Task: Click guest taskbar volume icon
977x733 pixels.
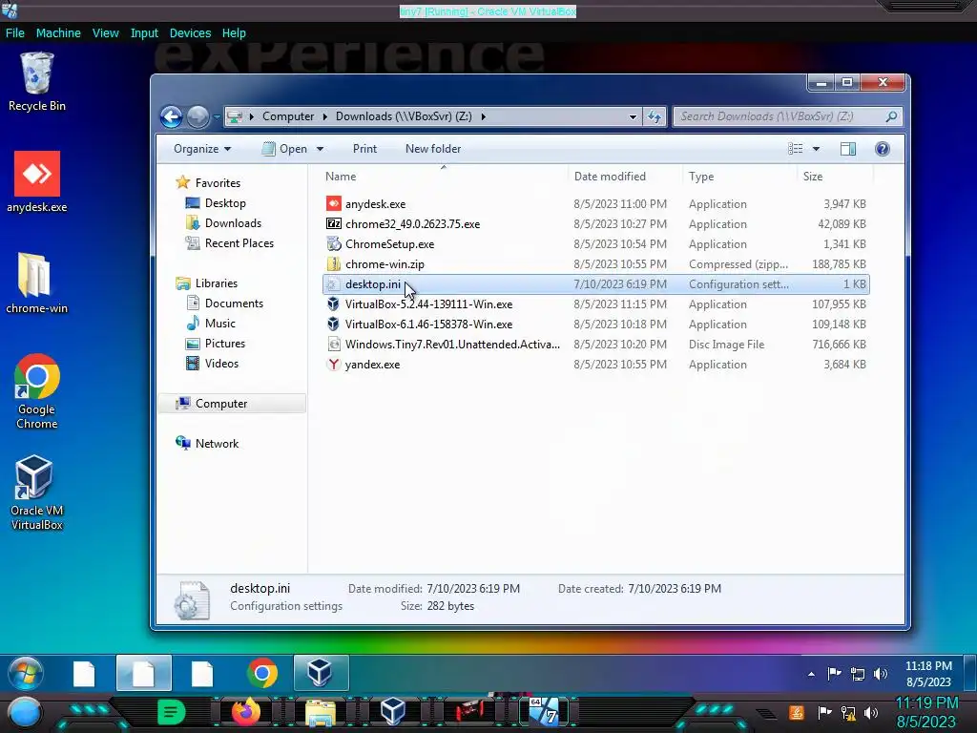Action: tap(881, 674)
